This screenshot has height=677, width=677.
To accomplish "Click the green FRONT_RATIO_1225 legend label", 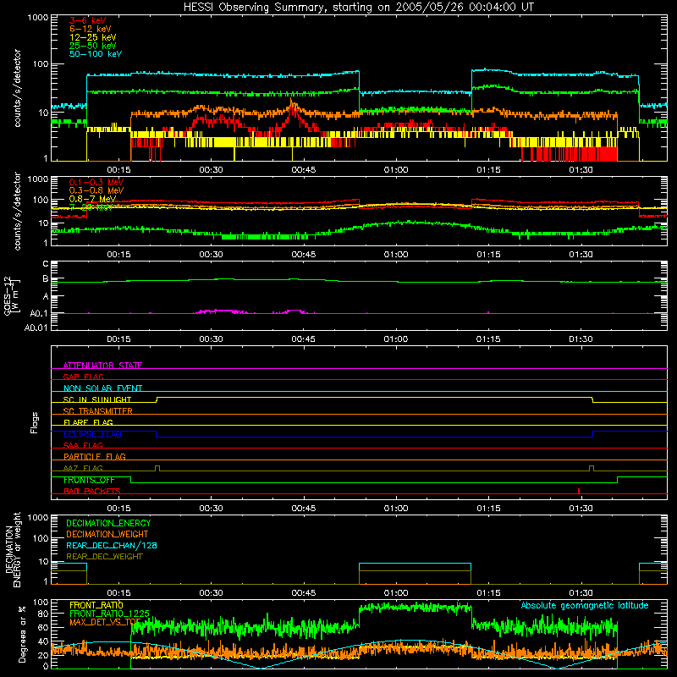I will tap(109, 614).
